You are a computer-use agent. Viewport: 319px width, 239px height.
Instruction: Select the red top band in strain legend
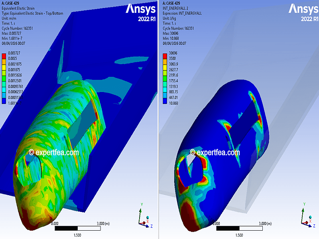point(4,55)
